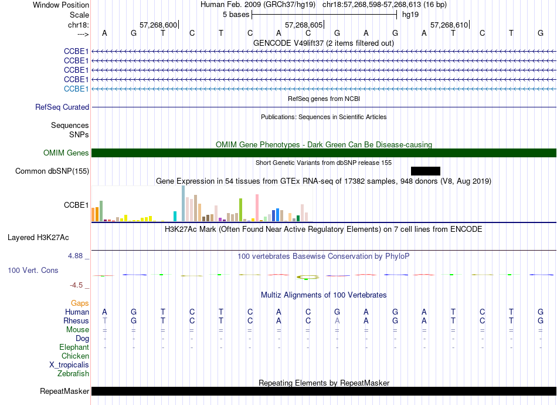
Task: Click the faded mismatched T in Rhesus row
Action: 104,320
